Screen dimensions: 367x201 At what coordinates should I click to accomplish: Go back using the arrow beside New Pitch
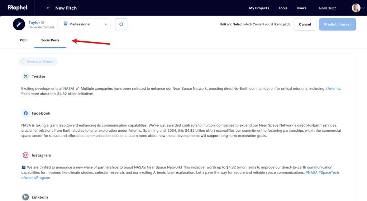pyautogui.click(x=48, y=8)
